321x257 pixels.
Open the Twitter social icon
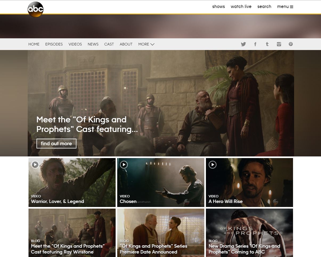[243, 44]
